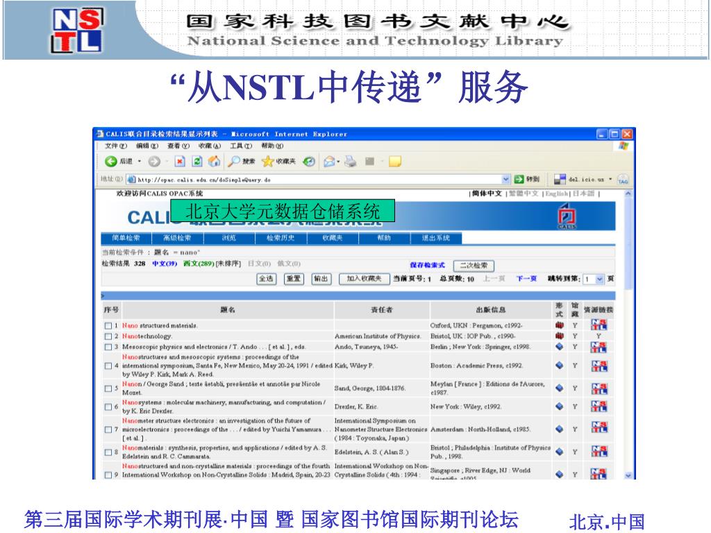
Task: Click red book format icon for Nanotechnology row
Action: click(x=560, y=336)
